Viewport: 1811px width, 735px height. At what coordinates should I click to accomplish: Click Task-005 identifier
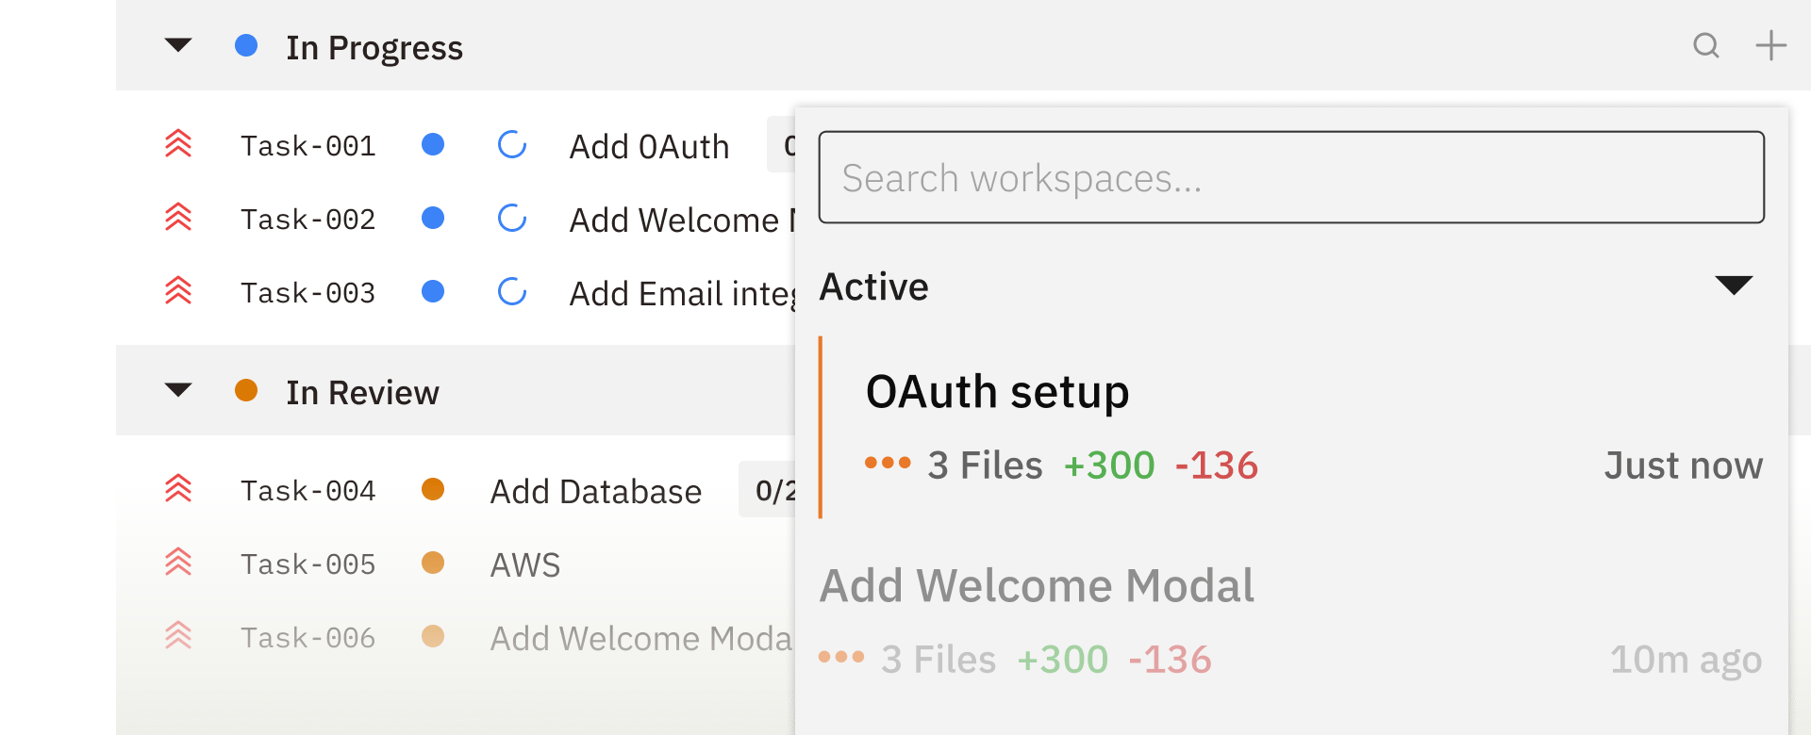[x=307, y=564]
